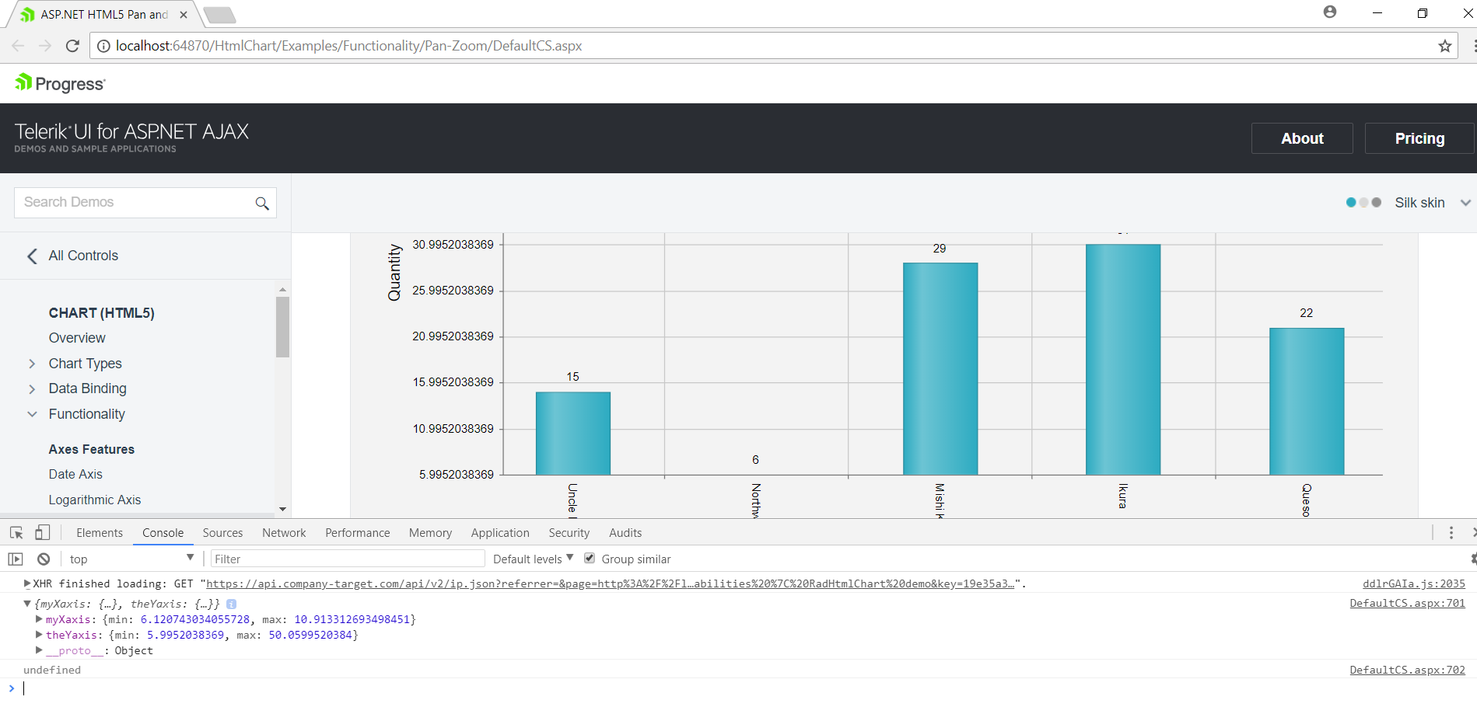Focus the console Filter input

[348, 559]
